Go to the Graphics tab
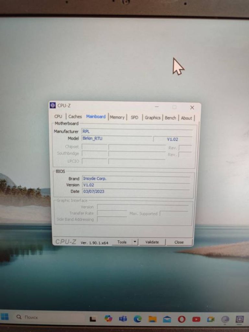Image resolution: width=249 pixels, height=332 pixels. pyautogui.click(x=152, y=118)
